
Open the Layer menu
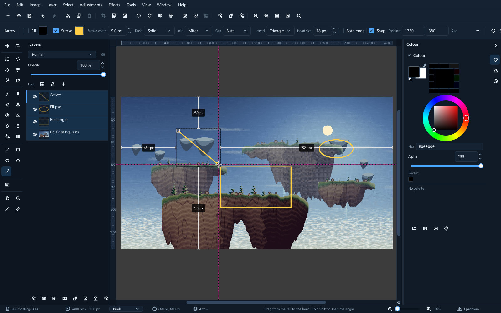(52, 5)
